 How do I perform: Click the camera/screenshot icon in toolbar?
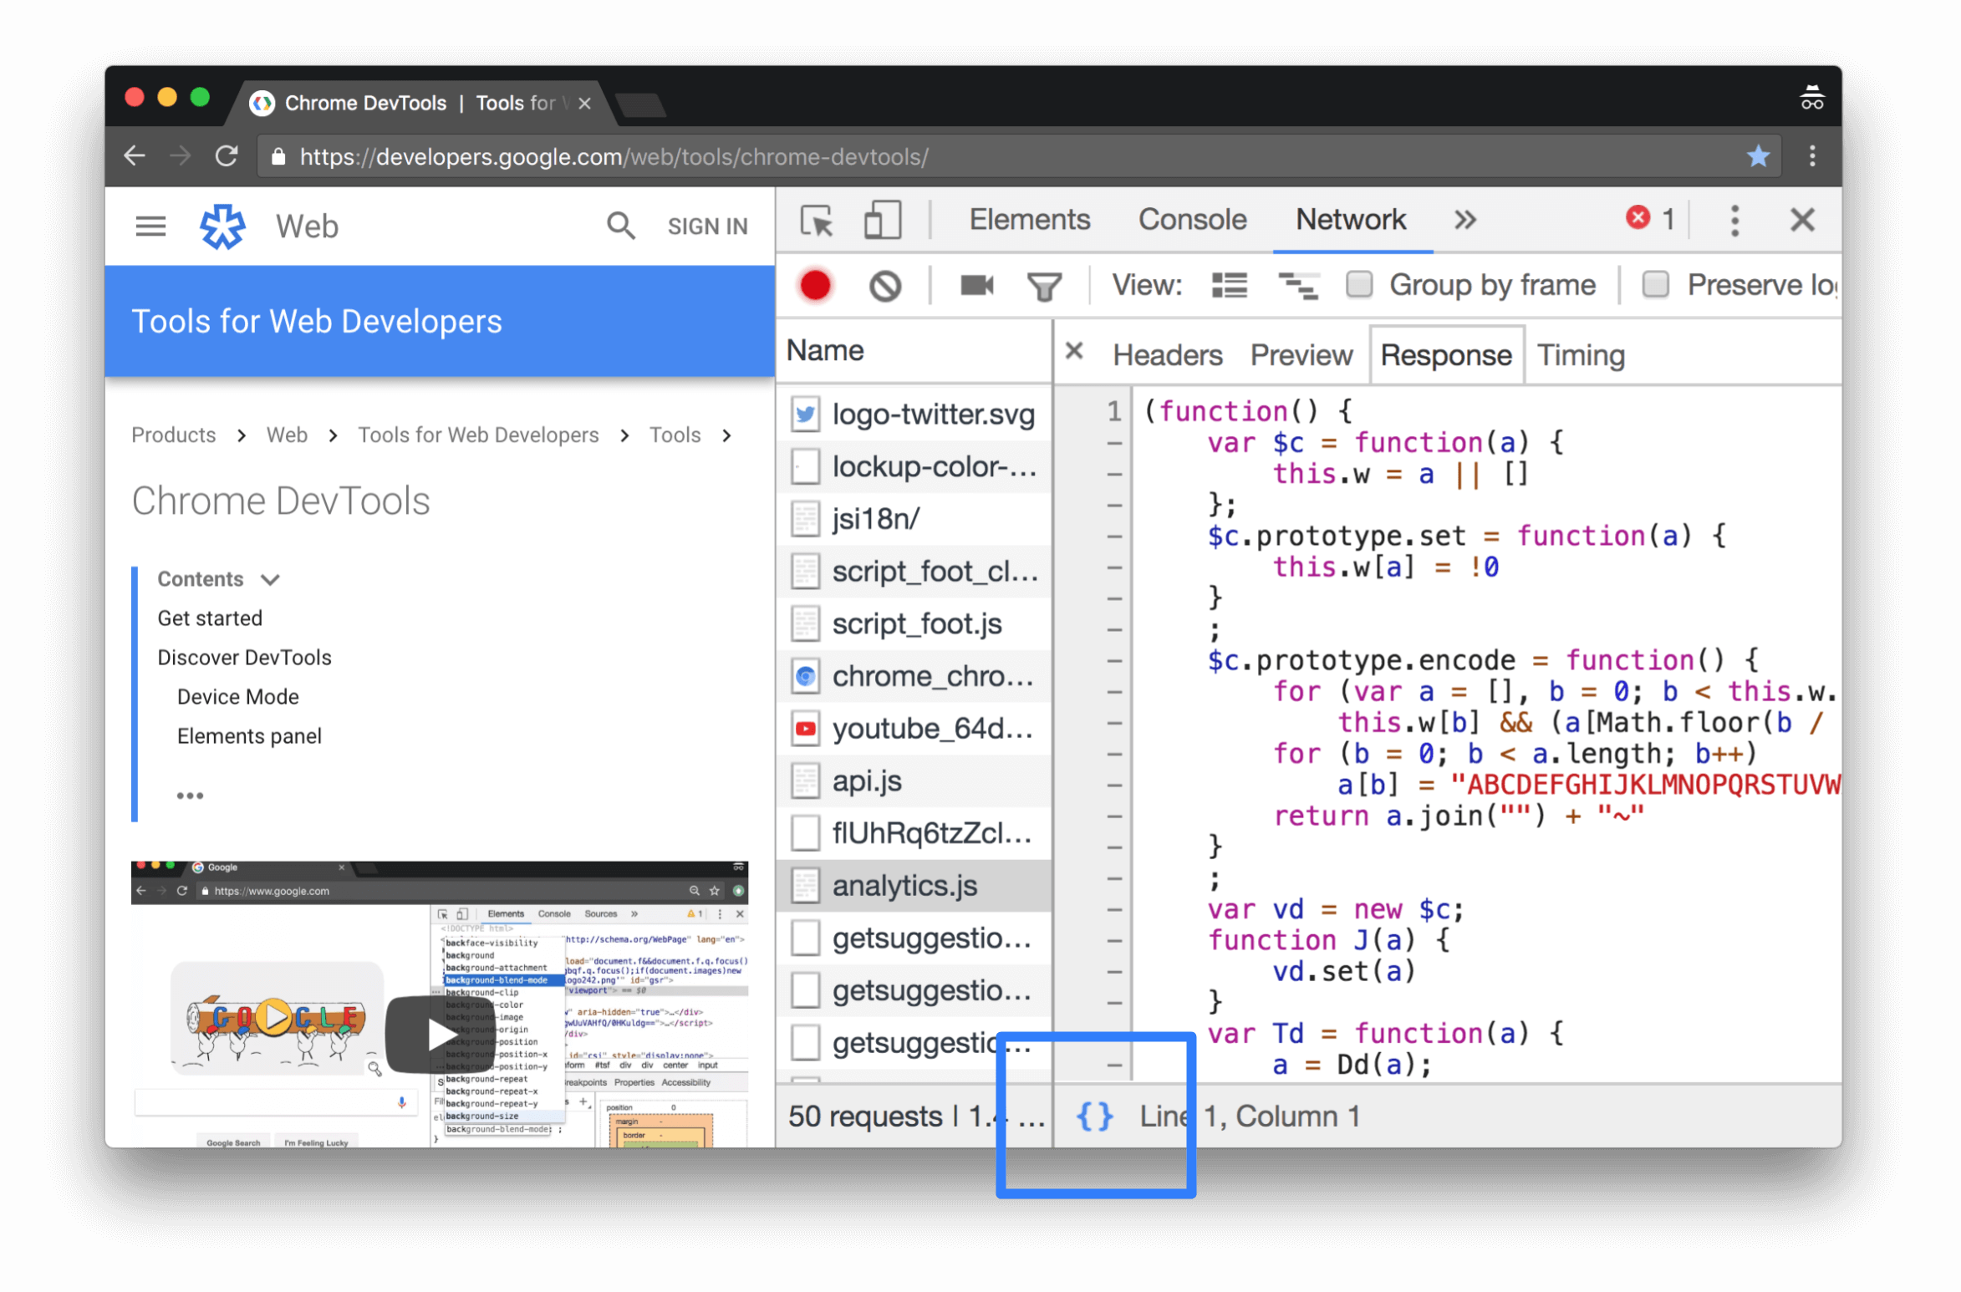[975, 286]
